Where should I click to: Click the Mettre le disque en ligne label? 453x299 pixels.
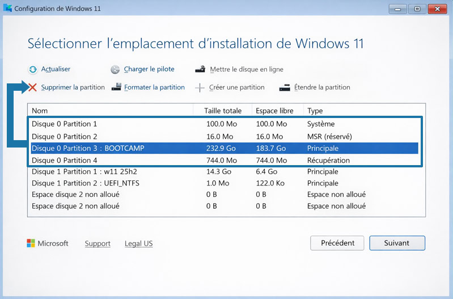pyautogui.click(x=247, y=69)
